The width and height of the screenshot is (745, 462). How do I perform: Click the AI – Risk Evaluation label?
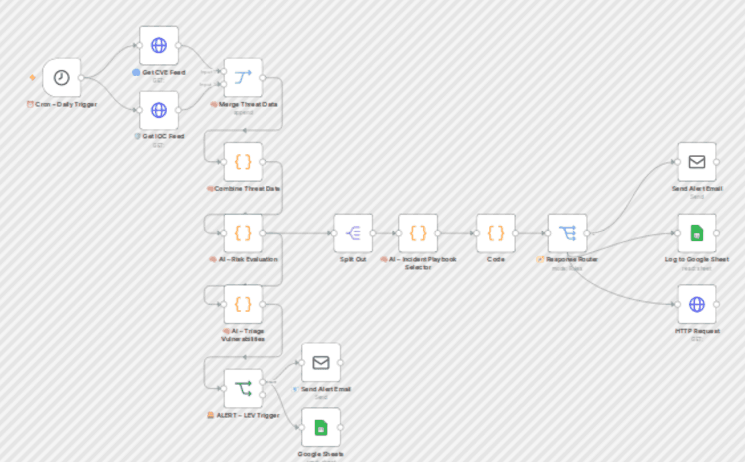coord(244,259)
